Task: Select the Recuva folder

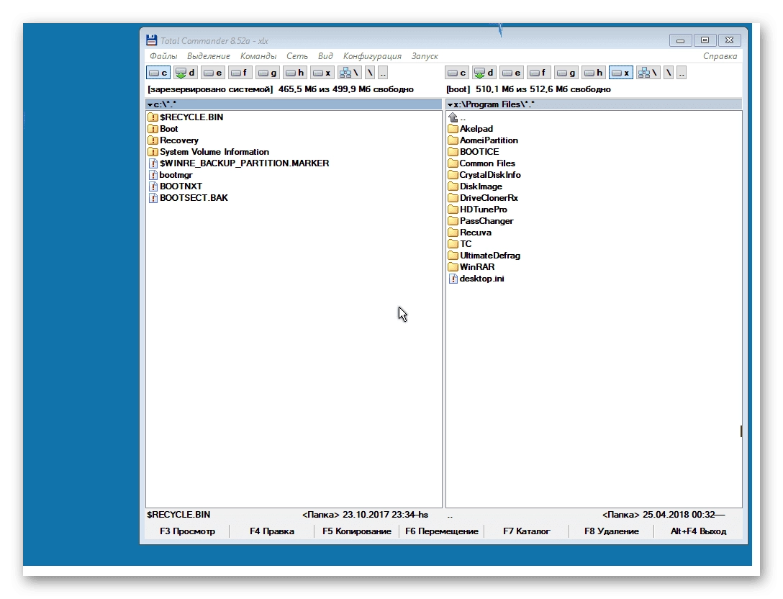Action: coord(470,233)
